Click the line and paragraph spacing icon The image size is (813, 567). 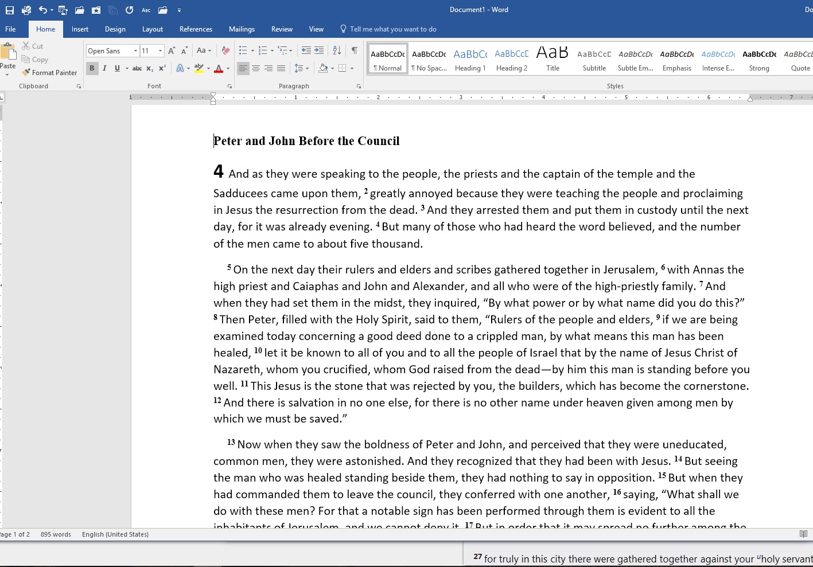tap(298, 68)
